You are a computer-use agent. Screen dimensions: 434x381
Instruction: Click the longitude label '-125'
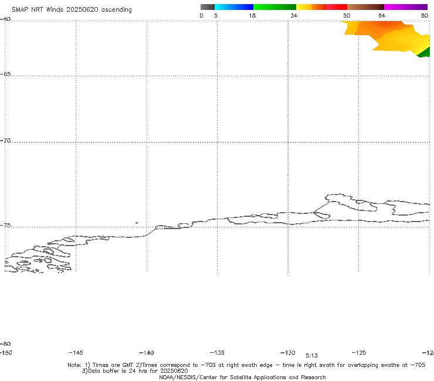click(x=359, y=352)
